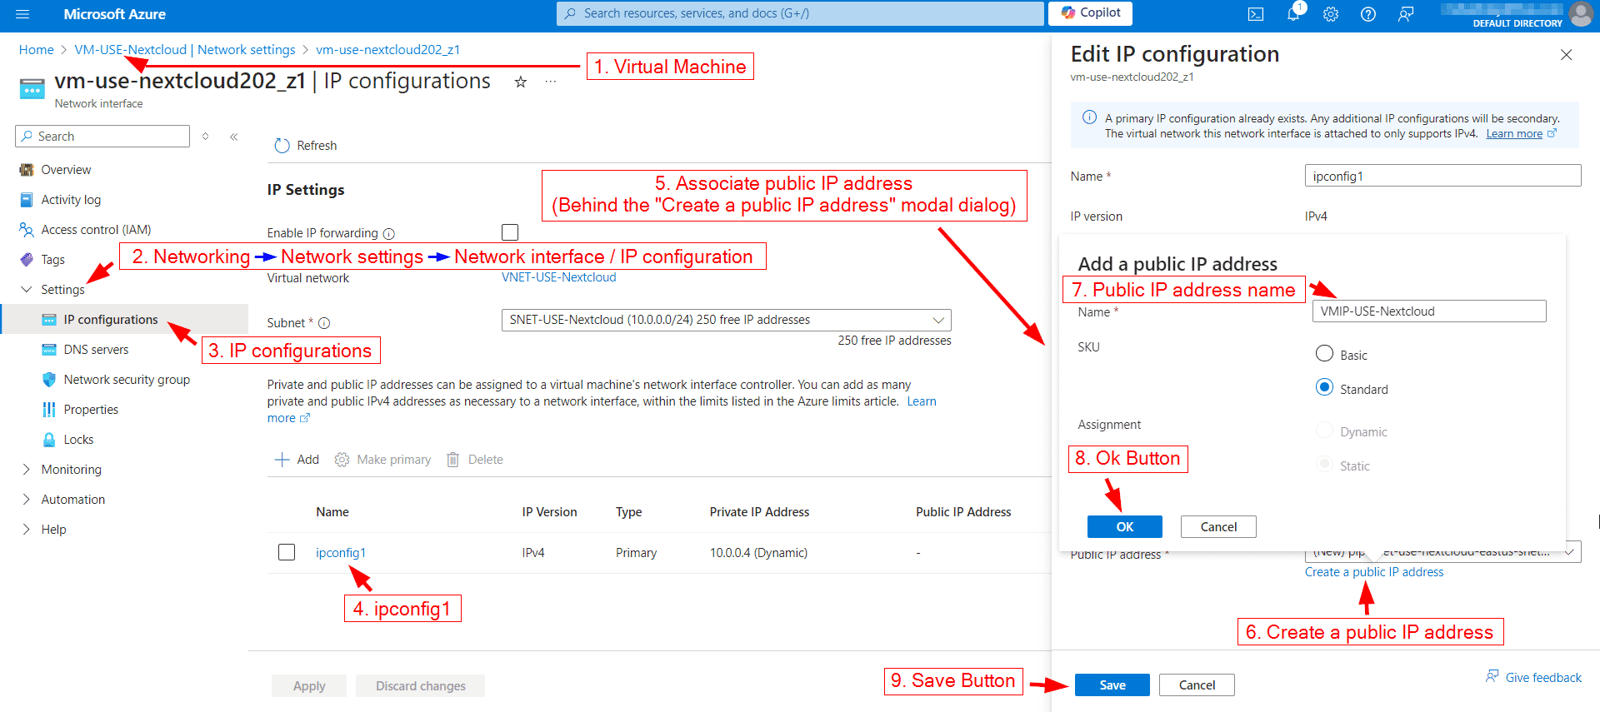Viewport: 1600px width, 712px height.
Task: Favorite this resource with the star icon
Action: click(x=521, y=82)
